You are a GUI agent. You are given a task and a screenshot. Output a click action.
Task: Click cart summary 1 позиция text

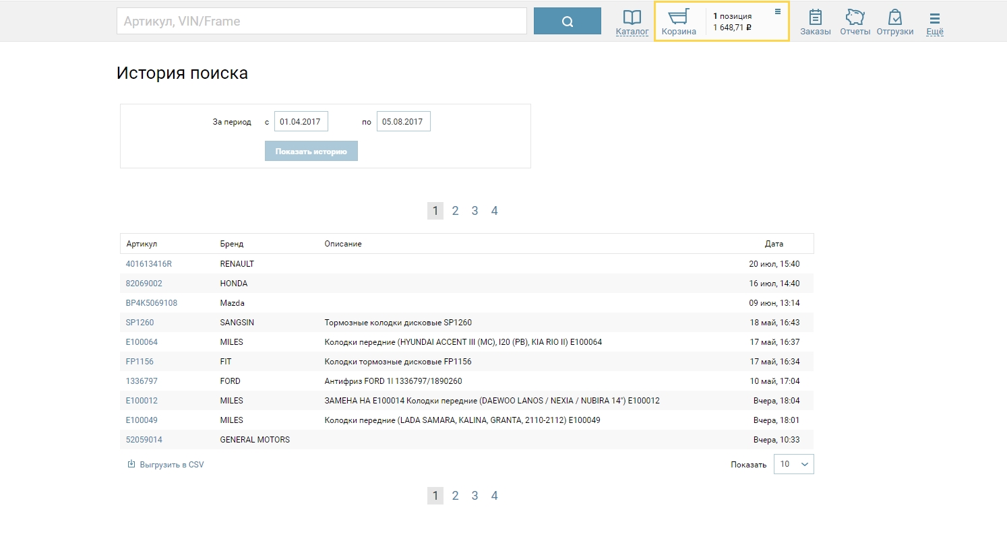(x=733, y=16)
